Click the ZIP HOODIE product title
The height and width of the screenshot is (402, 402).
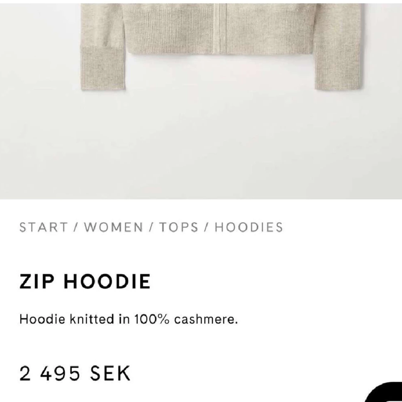coord(85,281)
